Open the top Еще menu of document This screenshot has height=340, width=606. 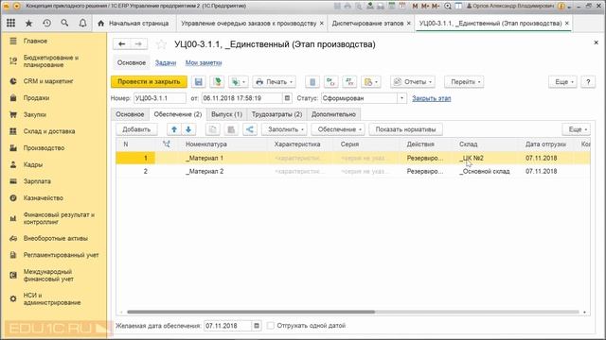tap(562, 82)
